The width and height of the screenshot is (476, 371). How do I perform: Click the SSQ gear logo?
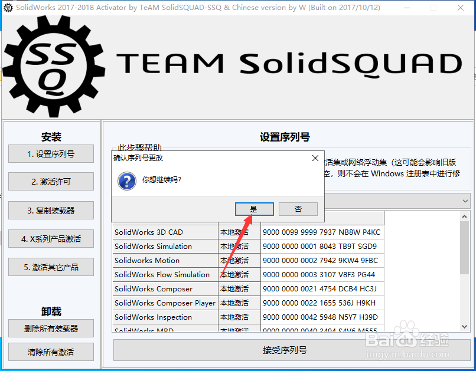[54, 67]
